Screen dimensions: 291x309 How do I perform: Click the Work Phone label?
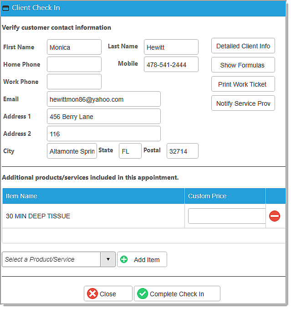click(x=21, y=82)
